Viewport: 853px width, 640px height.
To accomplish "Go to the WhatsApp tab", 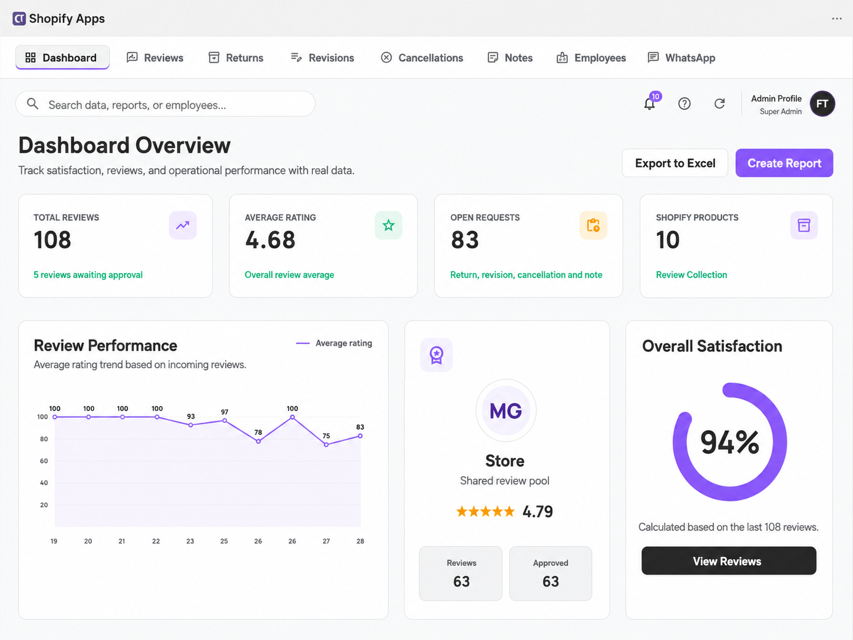I will point(682,58).
